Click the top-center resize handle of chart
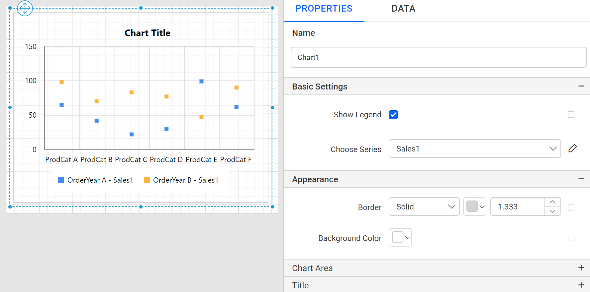The height and width of the screenshot is (292, 590). [x=141, y=8]
